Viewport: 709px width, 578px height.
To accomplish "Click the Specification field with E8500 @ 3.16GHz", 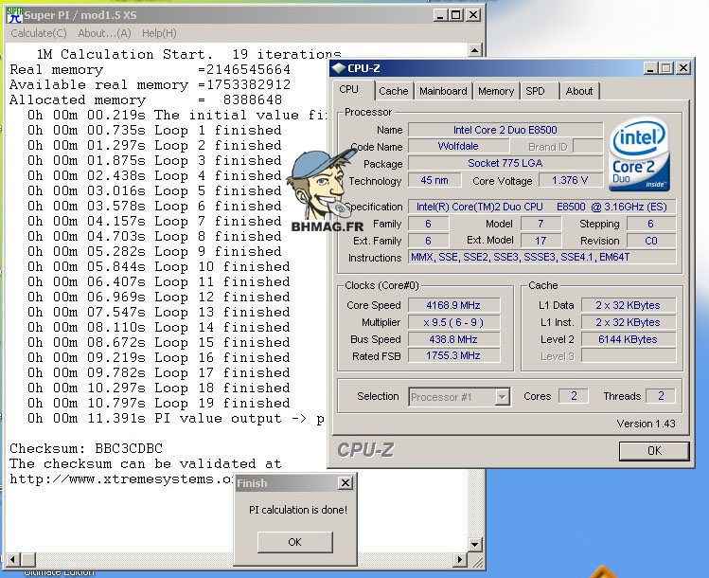I will [542, 207].
